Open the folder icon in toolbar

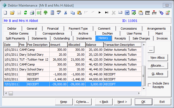tap(12, 13)
